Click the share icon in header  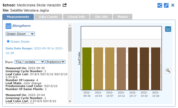pos(160,5)
